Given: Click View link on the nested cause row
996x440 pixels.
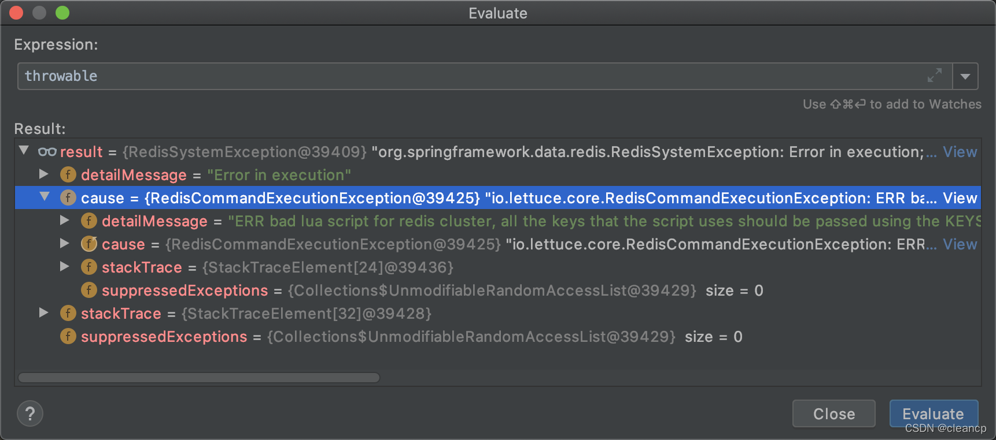Looking at the screenshot, I should pos(960,244).
